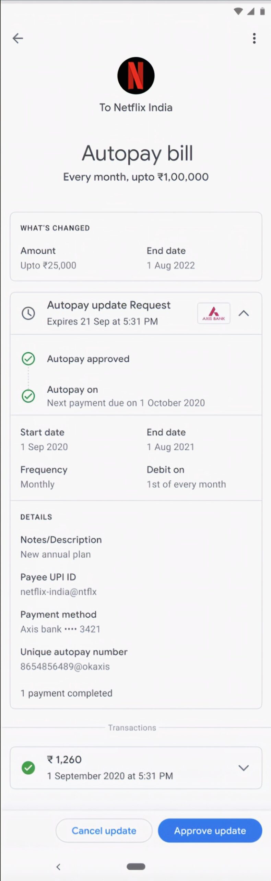Viewport: 271px width, 881px height.
Task: Tap the unique autopay number 8654856489@okaxis
Action: 65,666
